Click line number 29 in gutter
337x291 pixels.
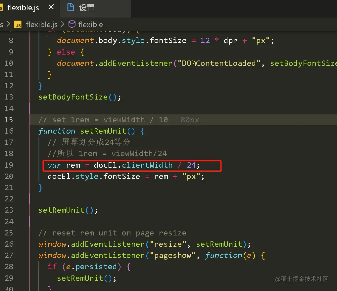pos(9,278)
